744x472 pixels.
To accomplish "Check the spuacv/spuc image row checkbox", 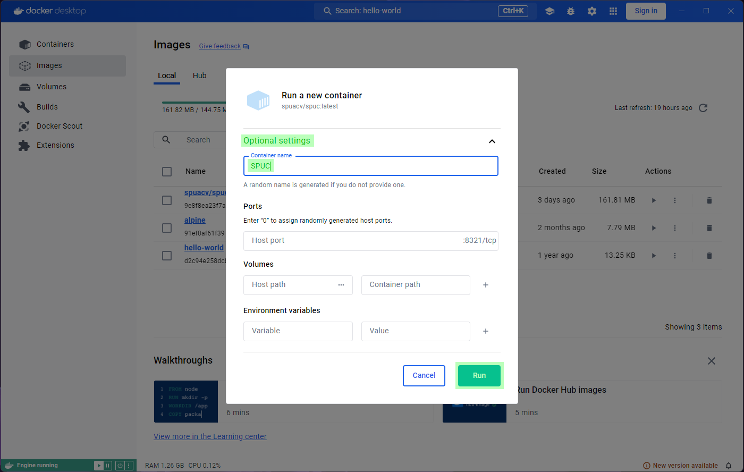I will click(x=167, y=200).
